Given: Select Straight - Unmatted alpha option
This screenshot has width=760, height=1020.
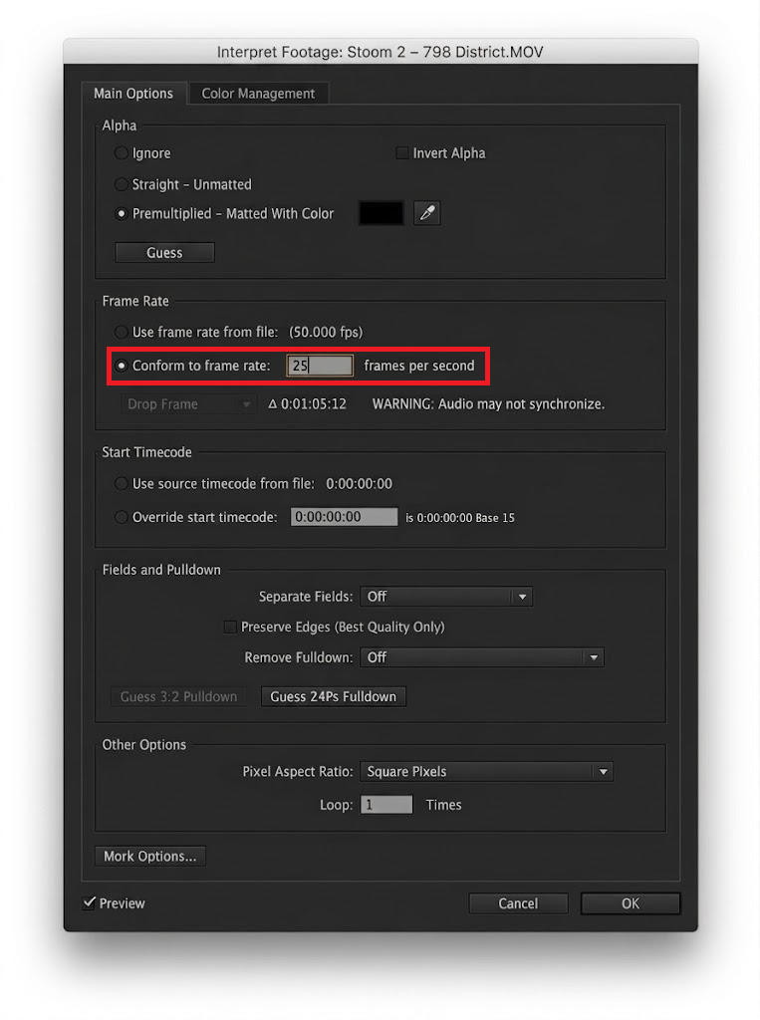Looking at the screenshot, I should click(122, 184).
